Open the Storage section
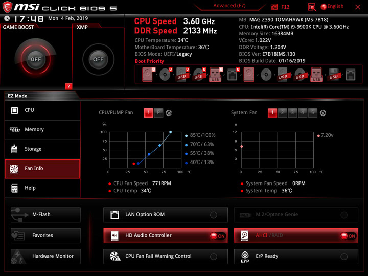 [x=42, y=149]
